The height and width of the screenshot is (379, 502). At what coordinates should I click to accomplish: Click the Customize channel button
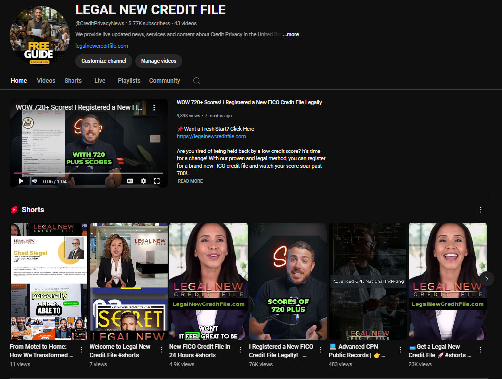pos(104,61)
